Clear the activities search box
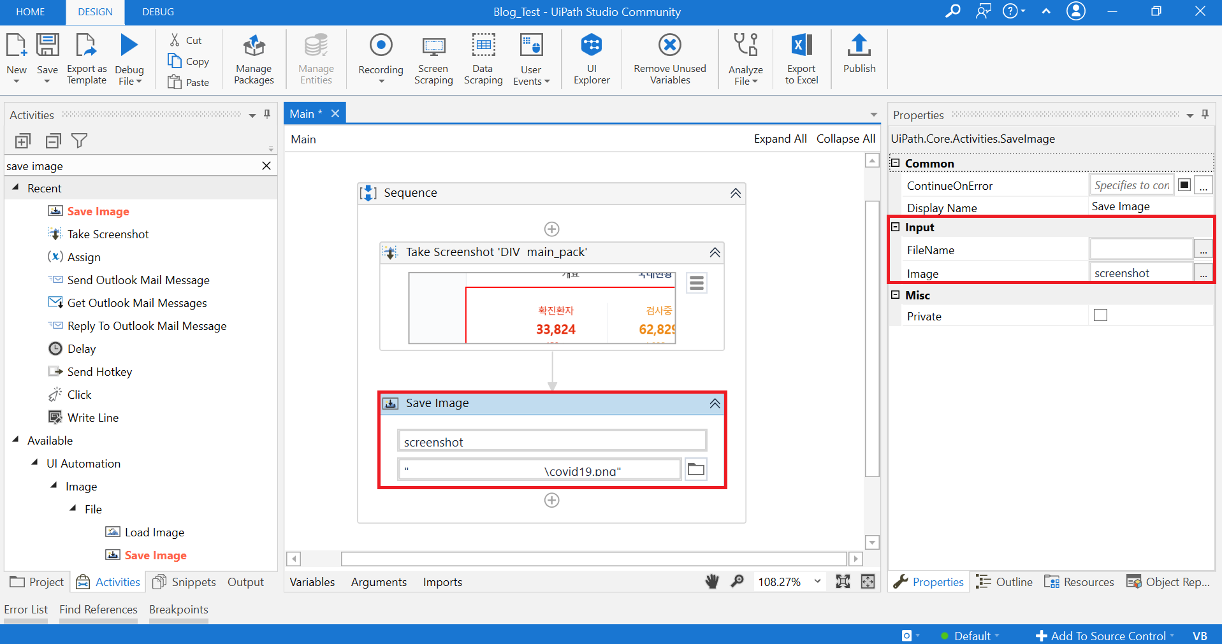The height and width of the screenshot is (644, 1222). [x=266, y=166]
